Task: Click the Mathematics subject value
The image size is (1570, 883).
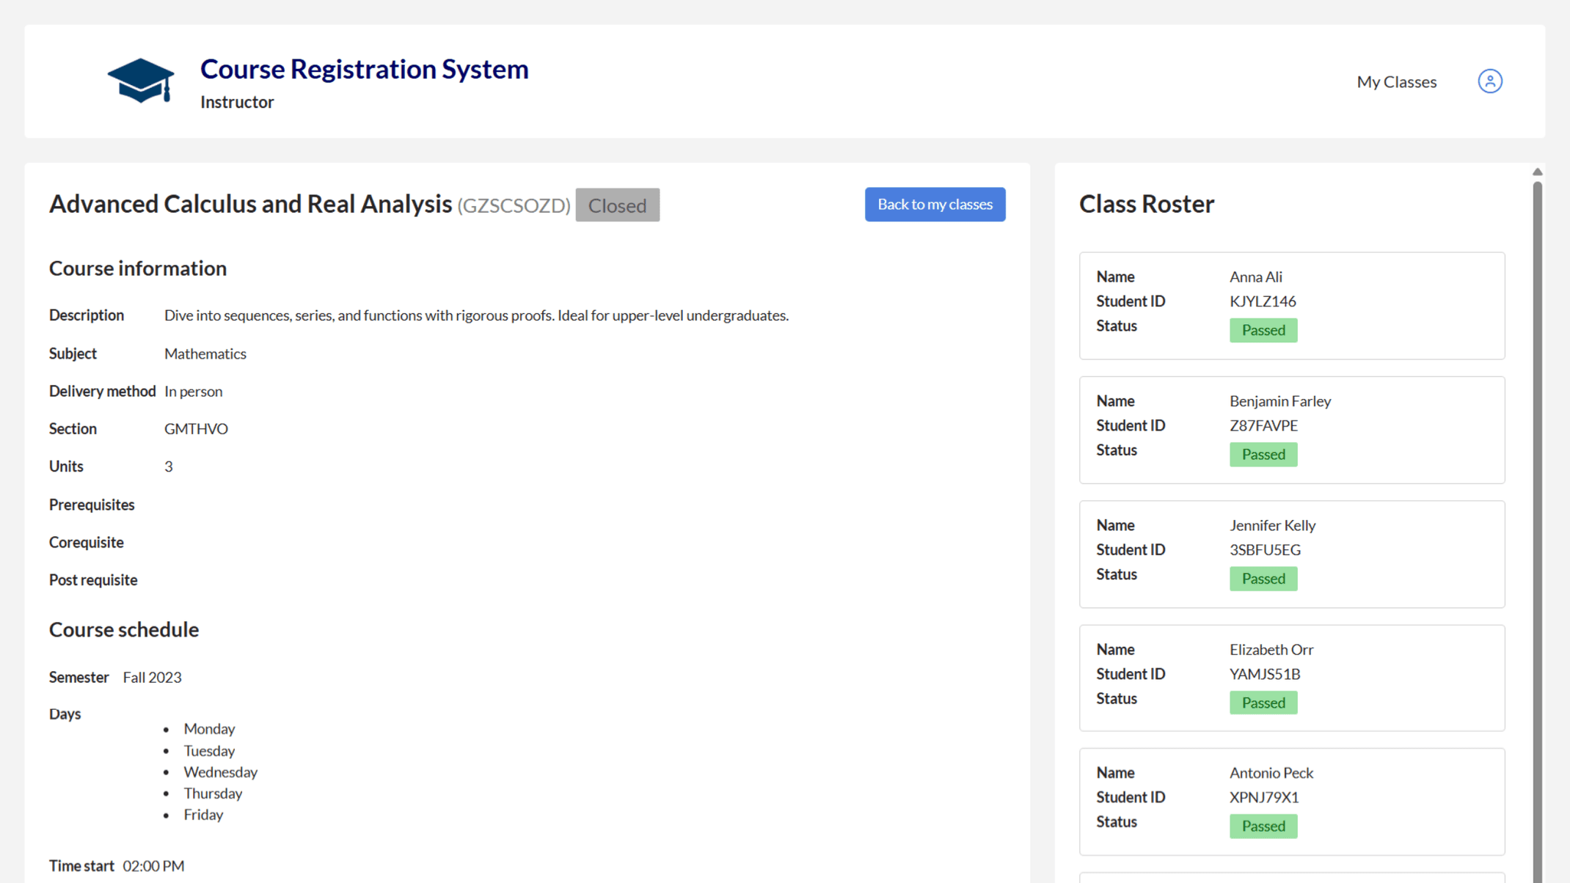Action: (x=205, y=353)
